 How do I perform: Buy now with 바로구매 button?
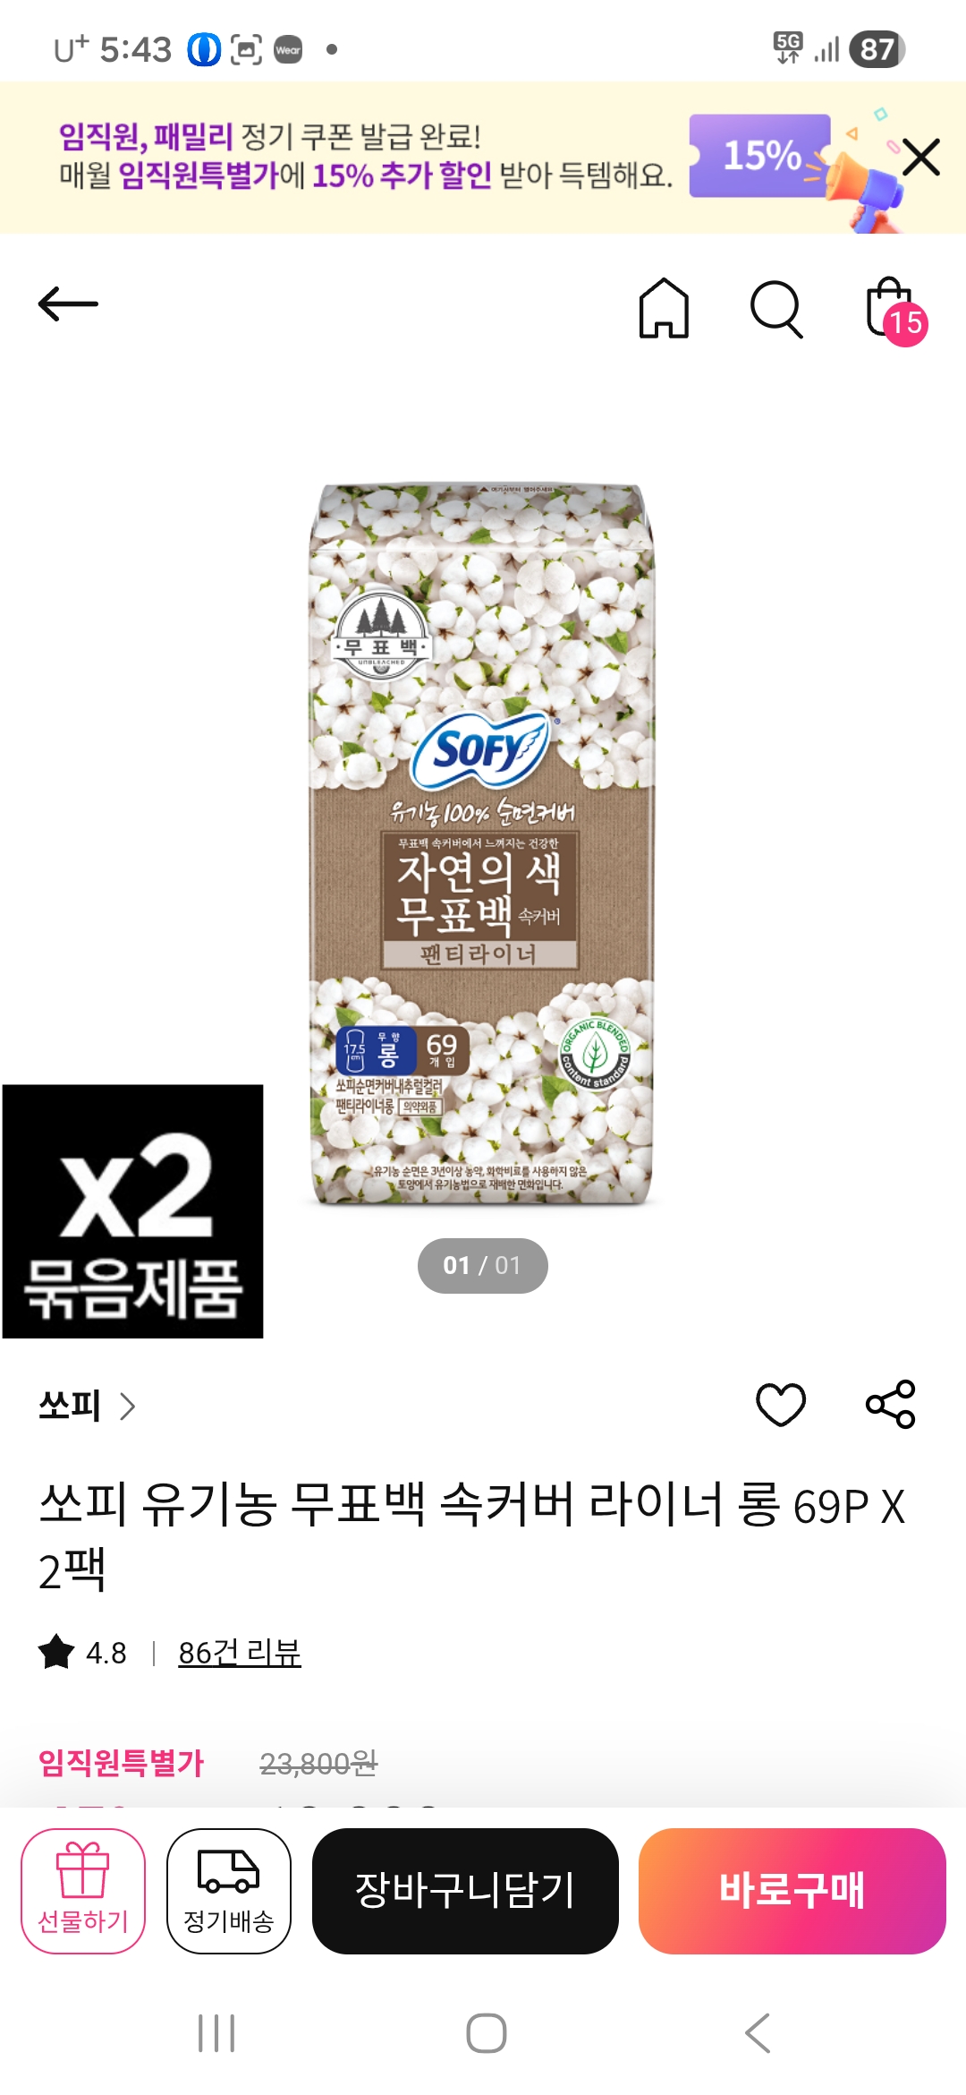[x=792, y=1891]
